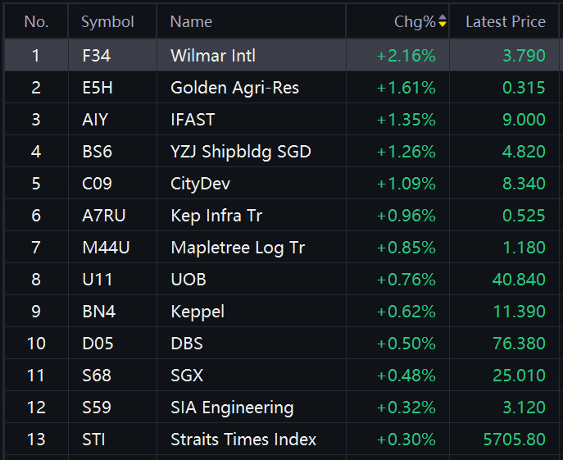
Task: Click latest price 5705.80
Action: [x=515, y=440]
